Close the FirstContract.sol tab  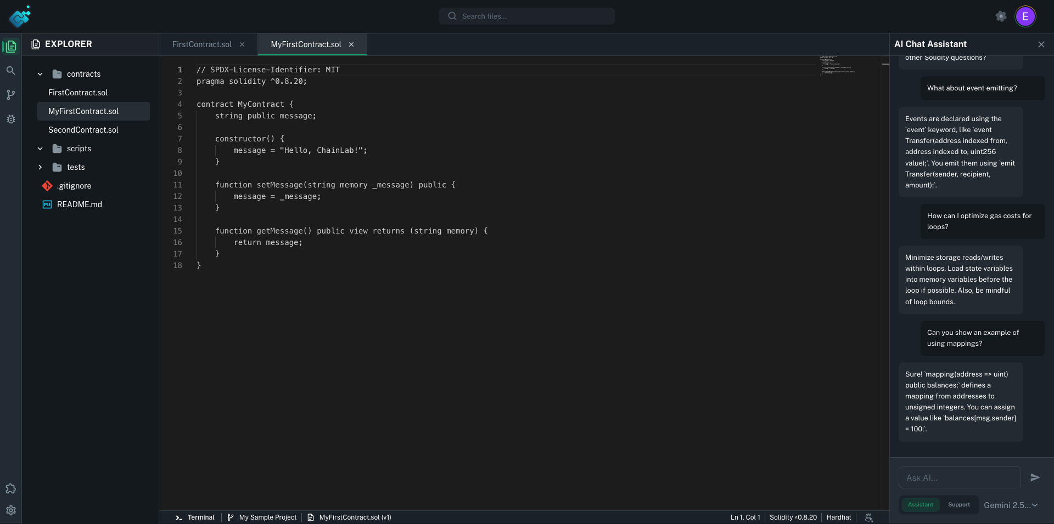coord(242,44)
